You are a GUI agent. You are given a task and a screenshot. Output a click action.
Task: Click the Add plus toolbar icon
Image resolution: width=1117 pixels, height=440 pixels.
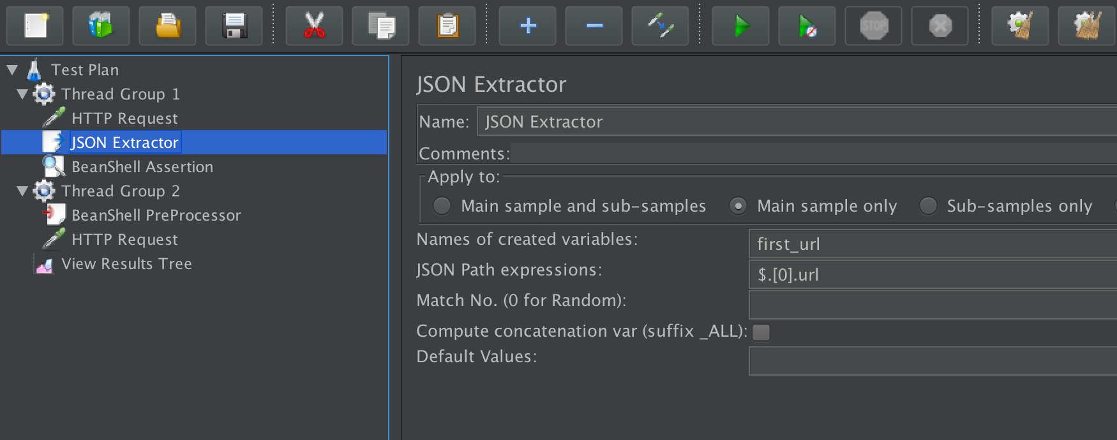pos(527,26)
